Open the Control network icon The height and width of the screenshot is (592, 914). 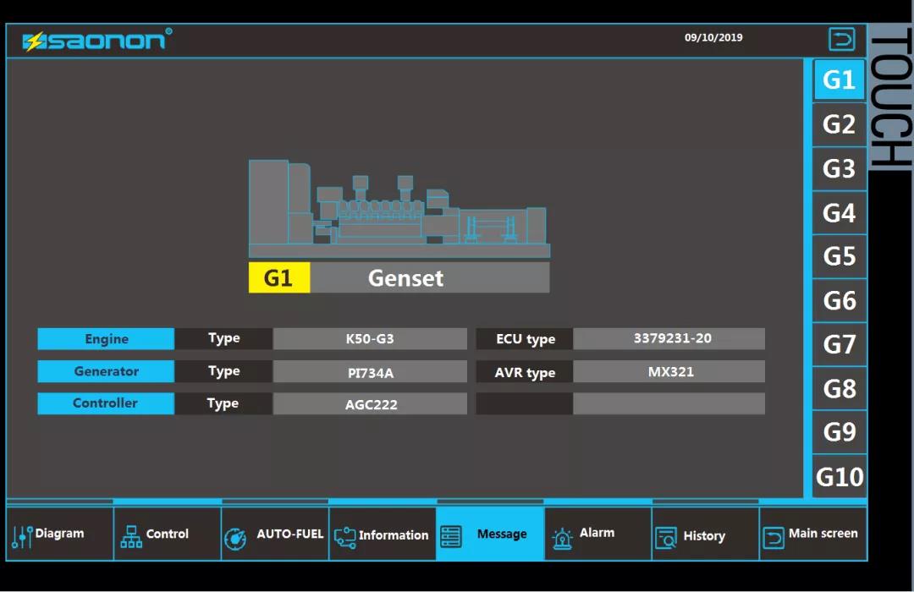[x=131, y=536]
